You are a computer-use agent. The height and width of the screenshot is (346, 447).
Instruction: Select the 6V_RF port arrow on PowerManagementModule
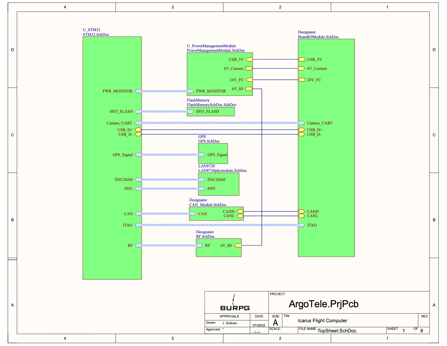249,89
